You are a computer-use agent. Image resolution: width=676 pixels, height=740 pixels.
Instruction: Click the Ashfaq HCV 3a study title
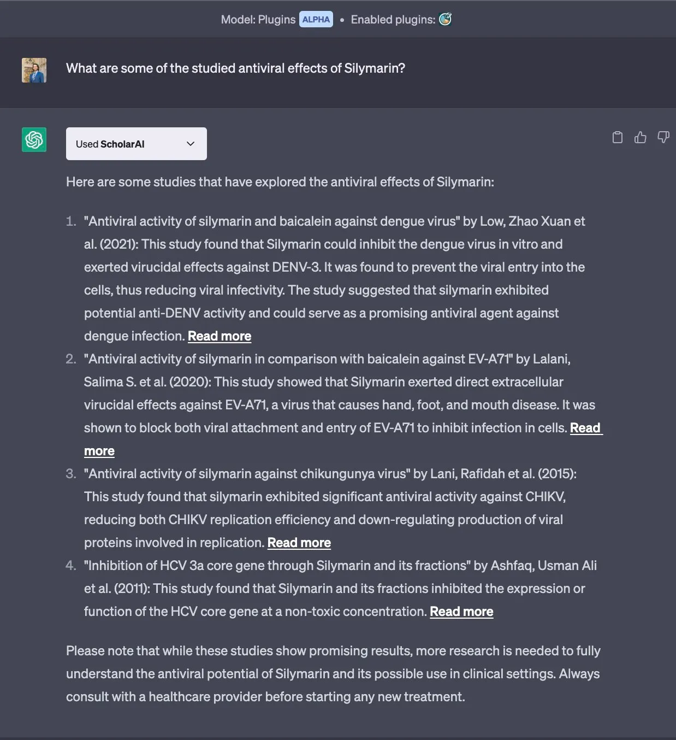[x=278, y=566]
